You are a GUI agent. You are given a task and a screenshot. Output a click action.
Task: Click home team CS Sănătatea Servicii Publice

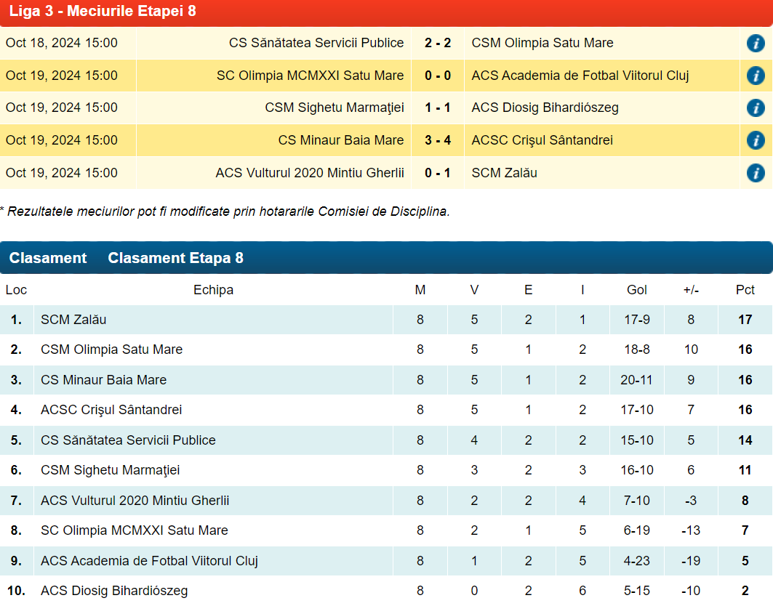coord(316,43)
